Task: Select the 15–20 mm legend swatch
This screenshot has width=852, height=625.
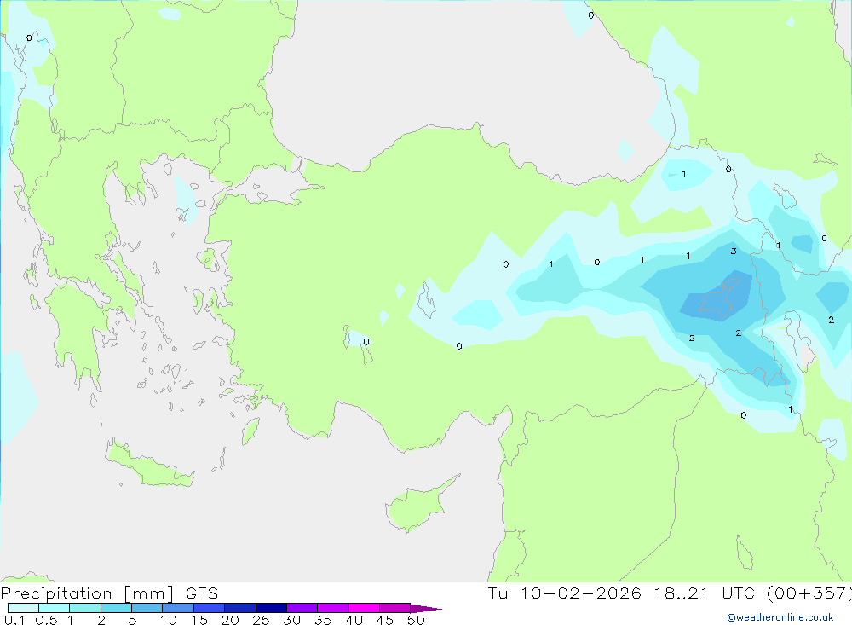Action: coord(210,608)
